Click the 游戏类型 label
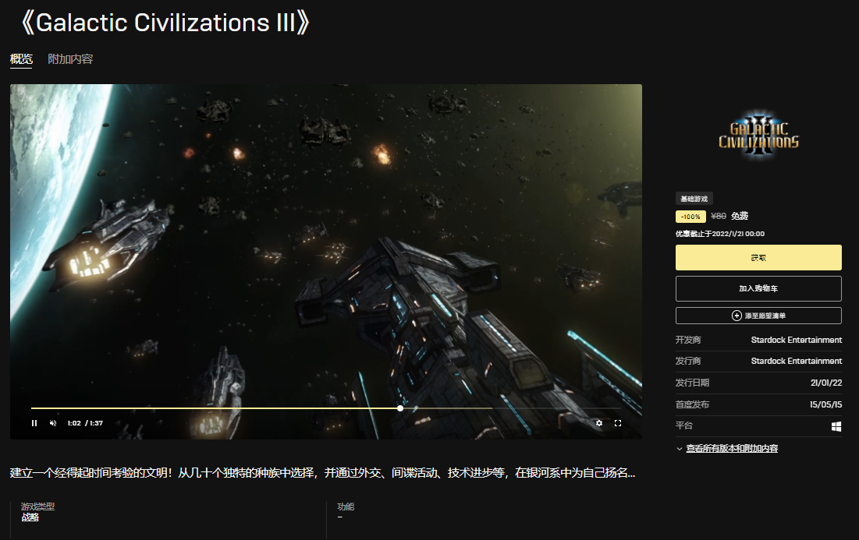The height and width of the screenshot is (540, 859). [x=37, y=506]
